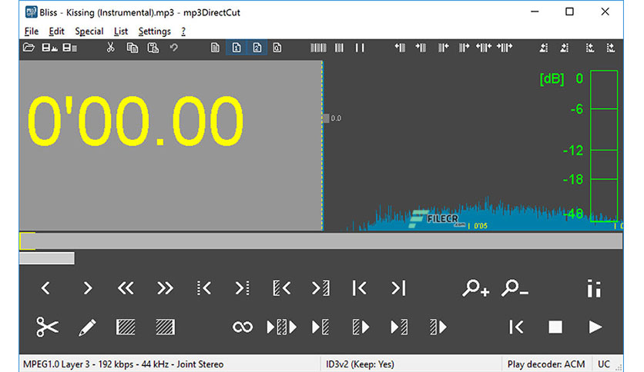Click 'ID3v2 (Keep: Yes)' in status bar
The height and width of the screenshot is (372, 644).
pos(360,364)
